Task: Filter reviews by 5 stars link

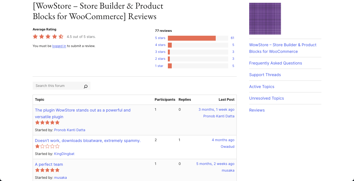Action: point(160,38)
